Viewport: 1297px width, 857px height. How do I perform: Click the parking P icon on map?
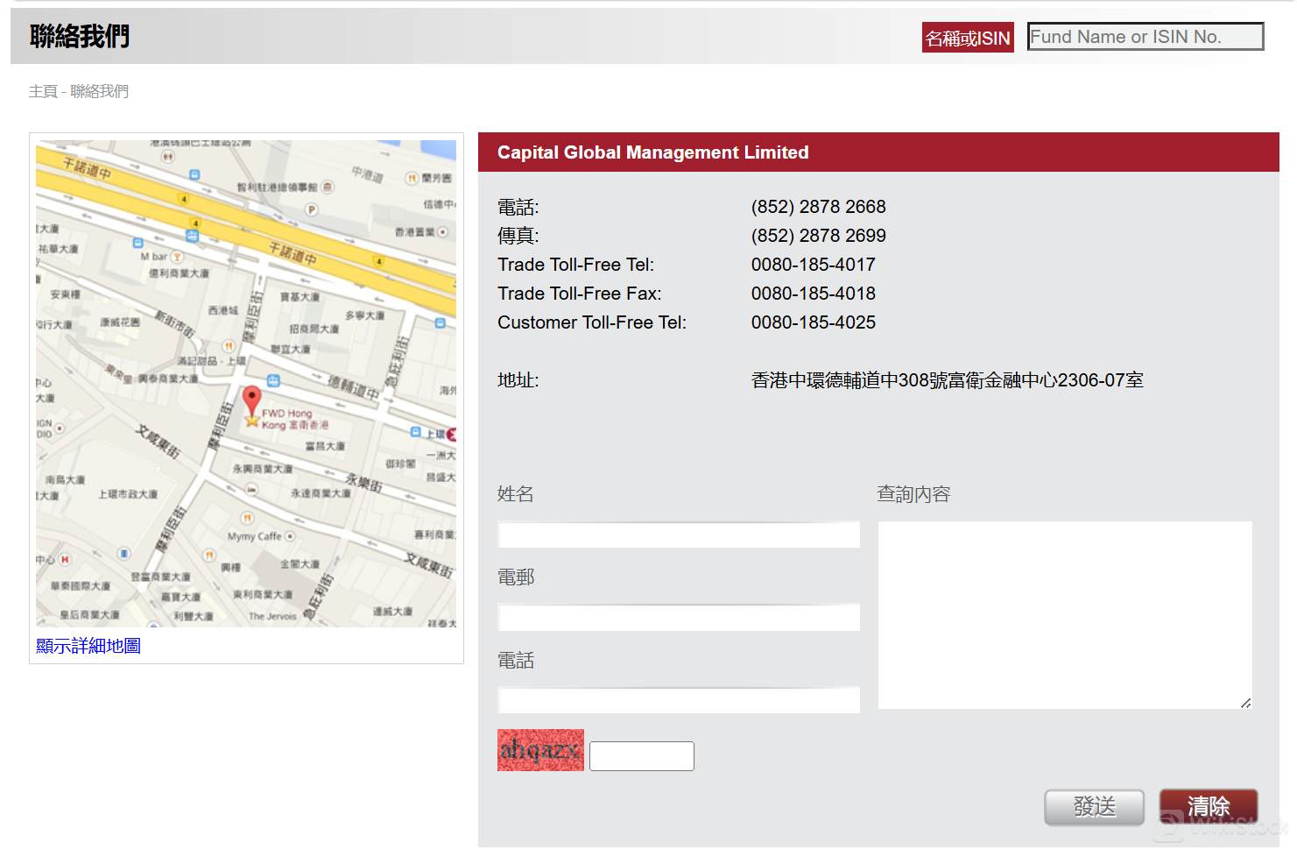(311, 209)
